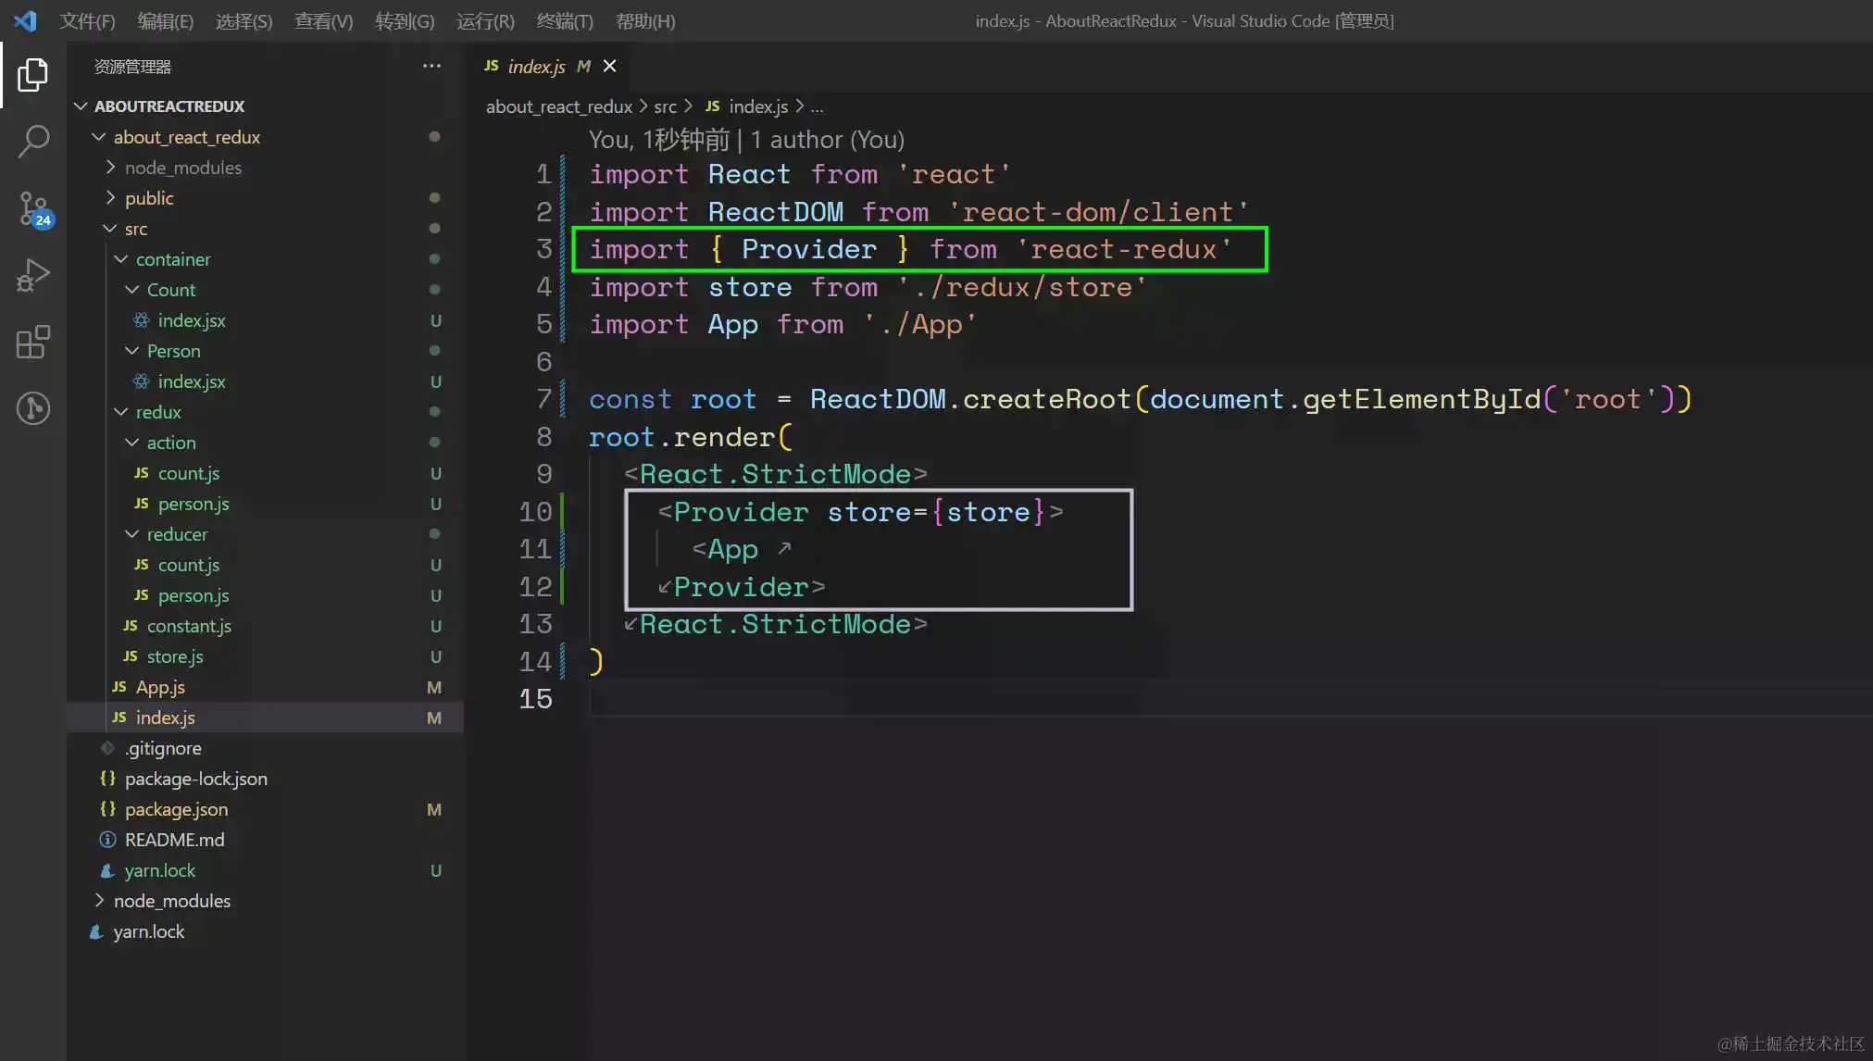Collapse the Person folder

tap(132, 351)
